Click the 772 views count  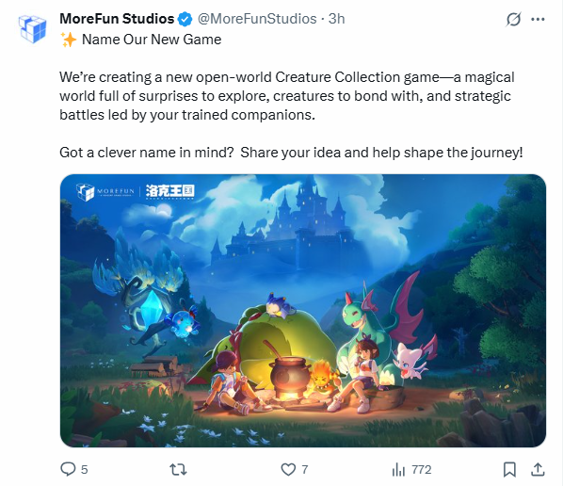click(x=422, y=469)
